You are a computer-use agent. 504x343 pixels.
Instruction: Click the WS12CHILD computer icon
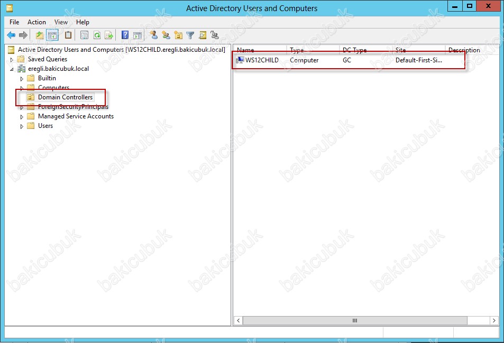(240, 60)
